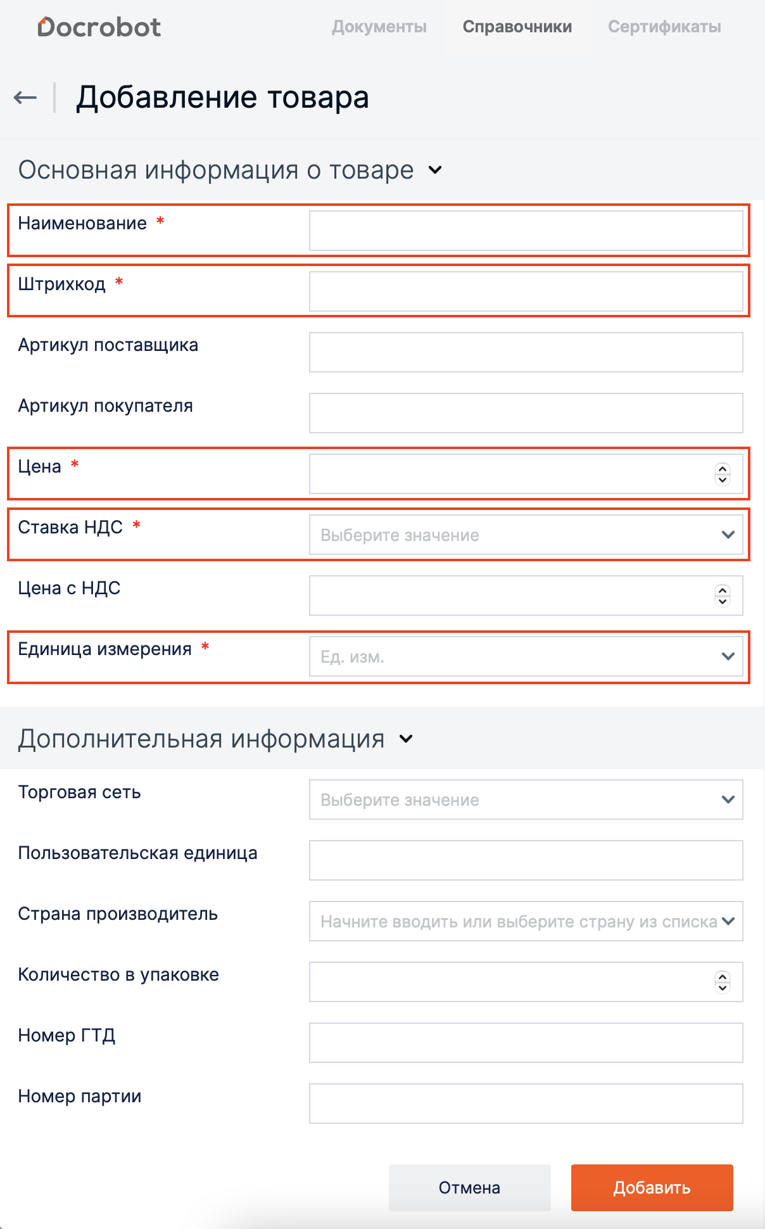Click into the Штрихкод input field
765x1229 pixels.
point(526,291)
